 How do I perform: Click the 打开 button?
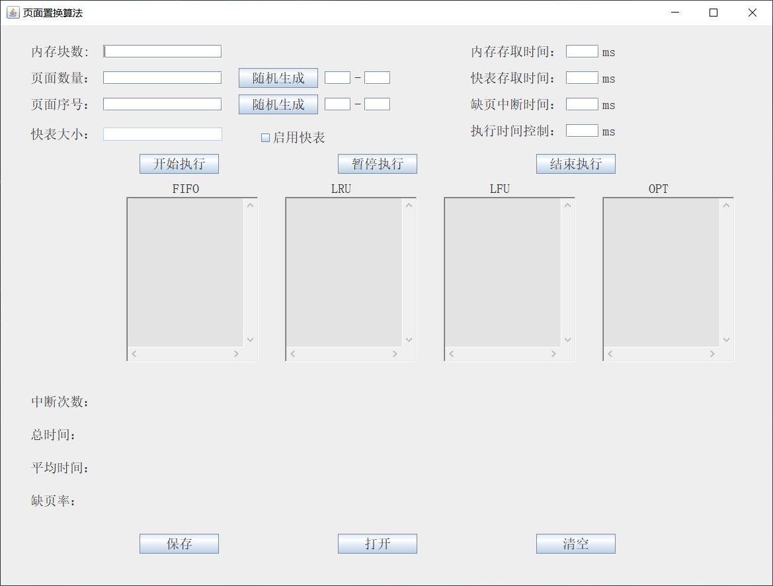tap(377, 544)
